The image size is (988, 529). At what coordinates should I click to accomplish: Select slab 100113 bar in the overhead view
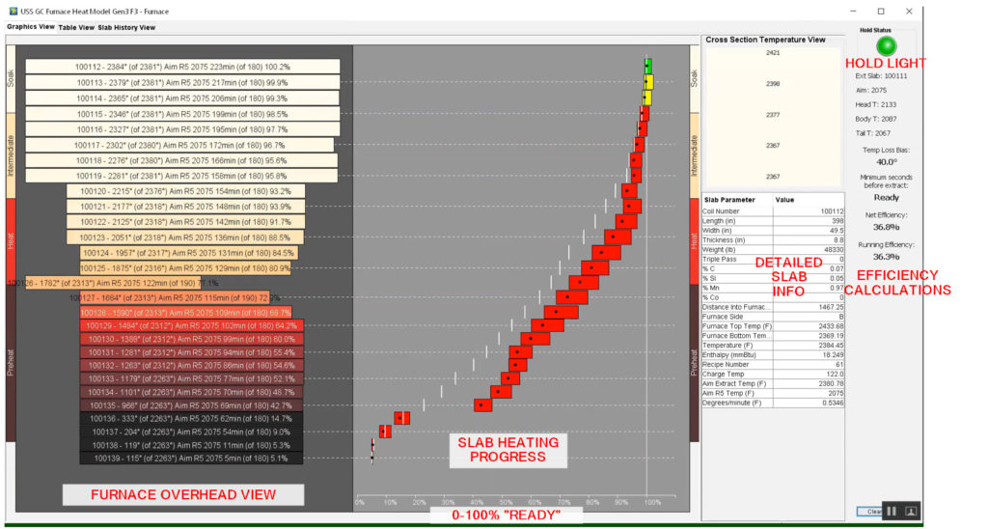[182, 83]
